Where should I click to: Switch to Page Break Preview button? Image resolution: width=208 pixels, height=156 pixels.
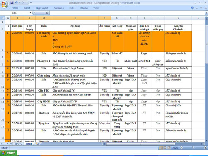coord(168,148)
